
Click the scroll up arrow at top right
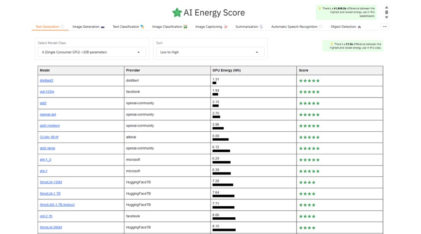[386, 8]
